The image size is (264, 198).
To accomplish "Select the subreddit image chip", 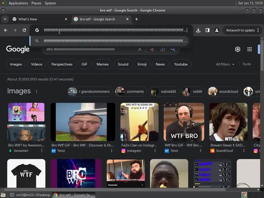I will point(164,92).
